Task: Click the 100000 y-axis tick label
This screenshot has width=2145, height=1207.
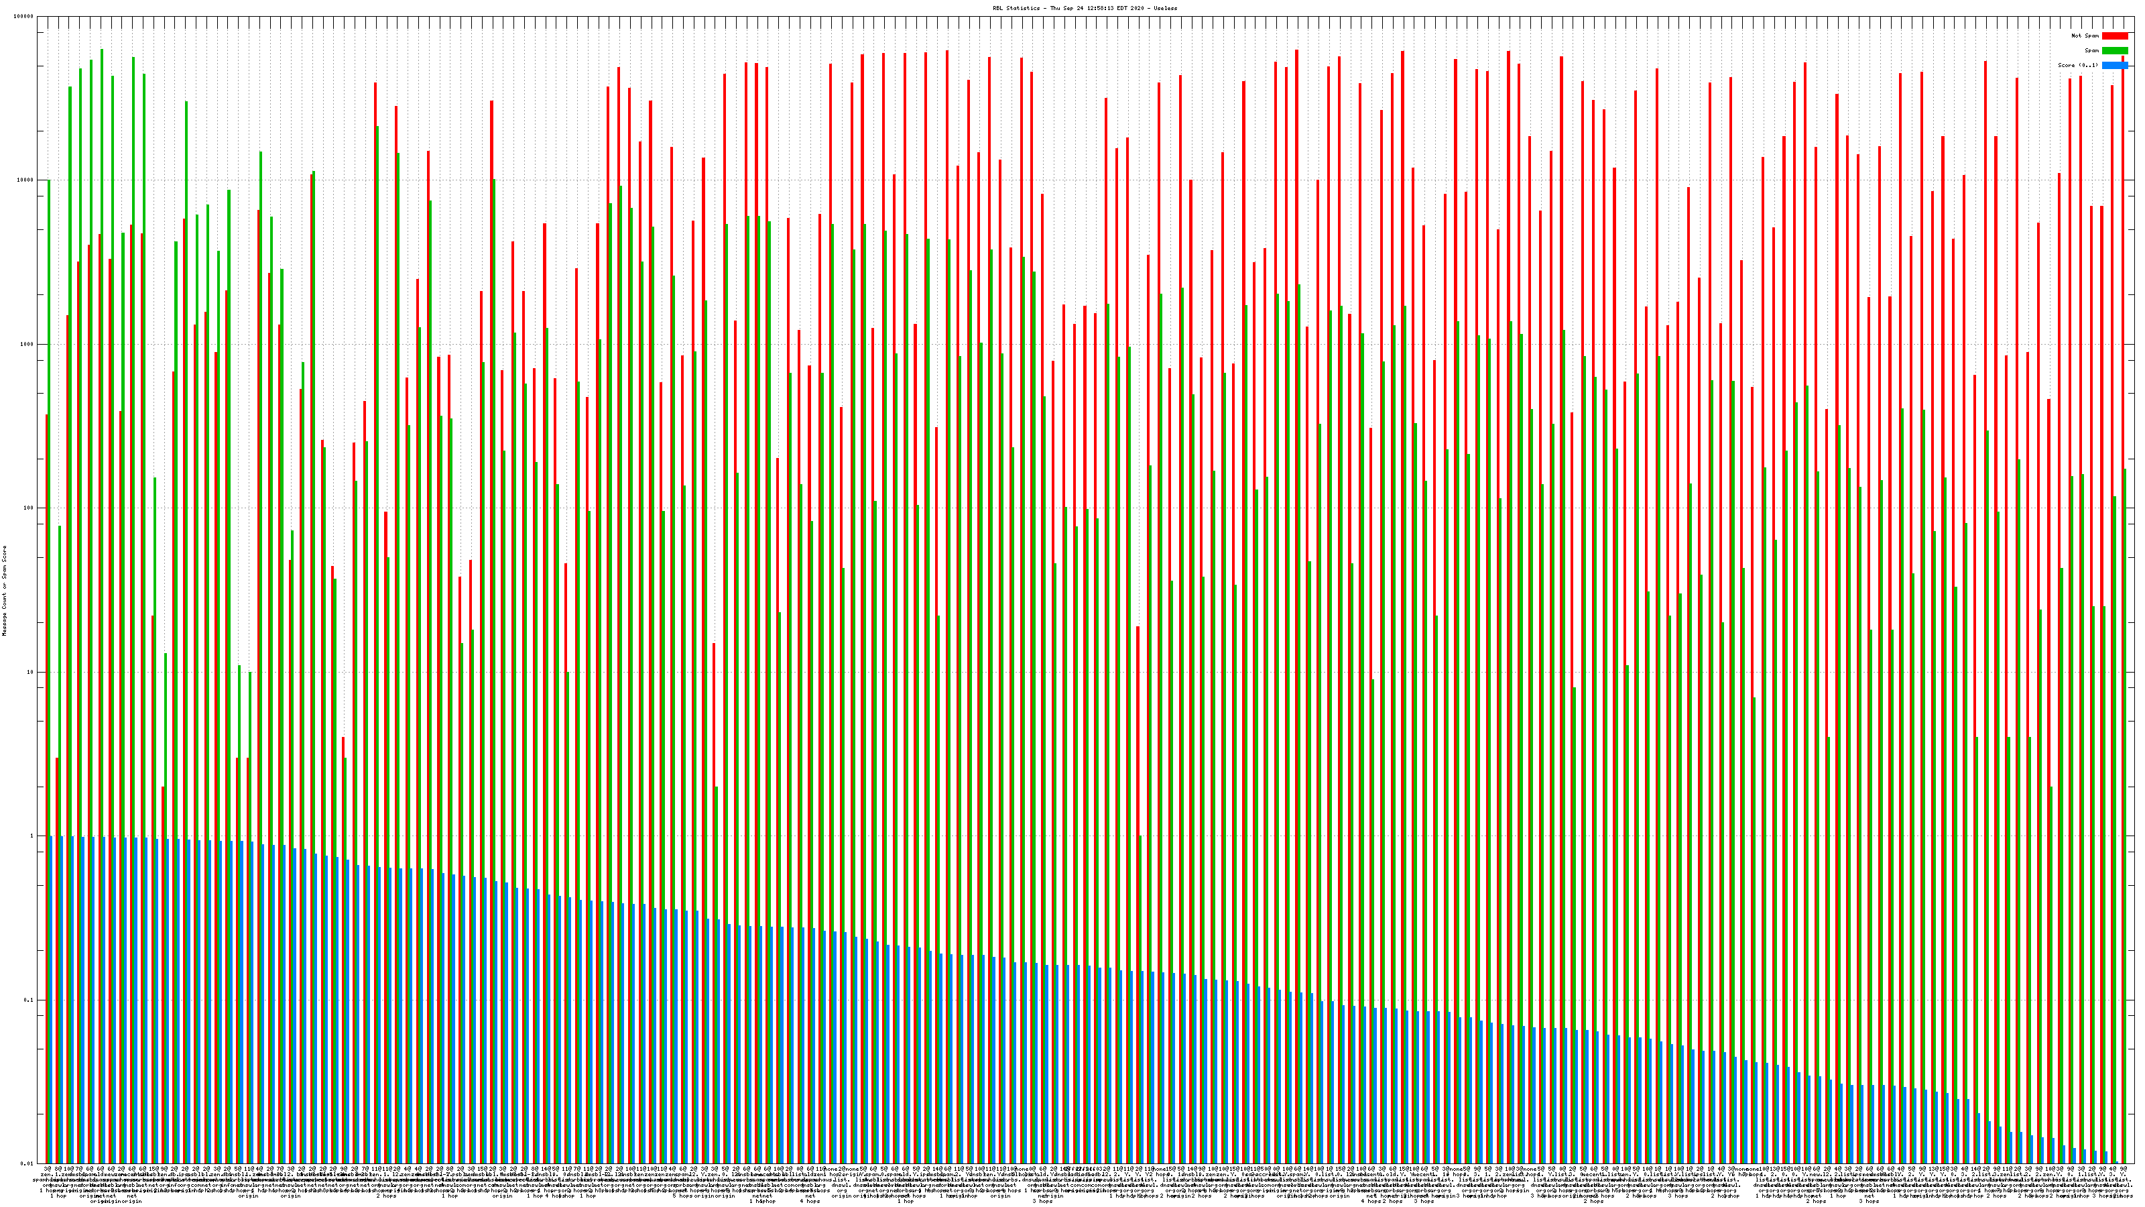Action: pos(24,17)
